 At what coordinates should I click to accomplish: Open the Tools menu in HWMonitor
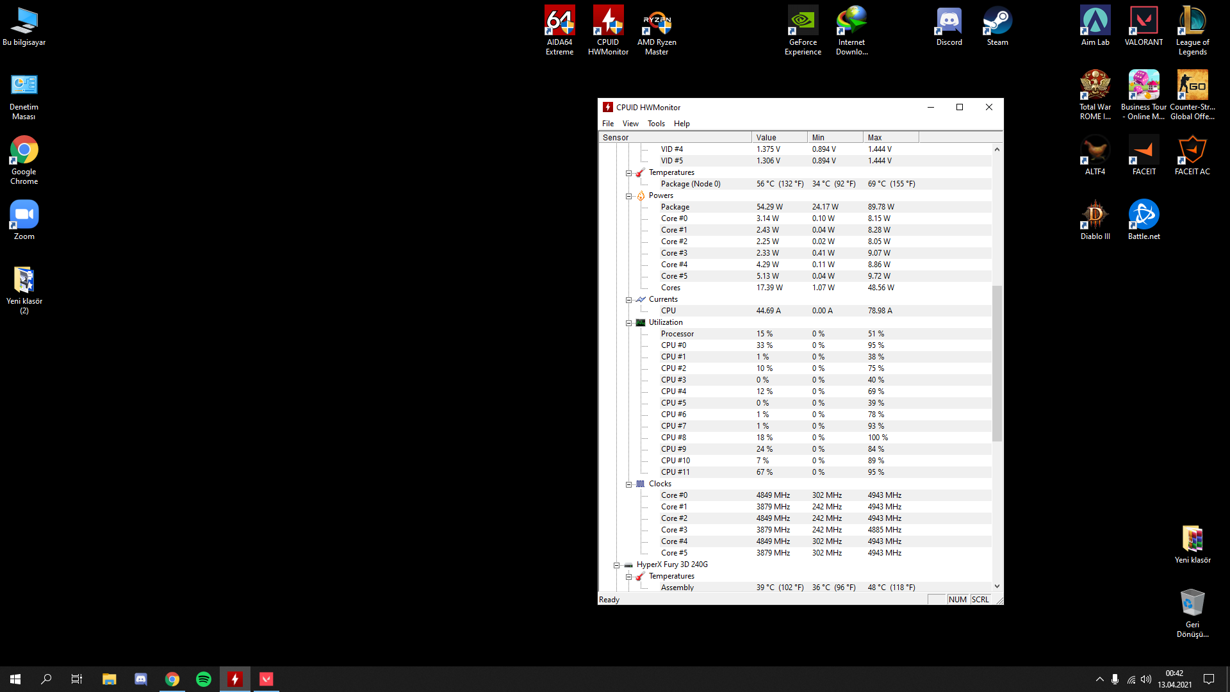pos(656,124)
